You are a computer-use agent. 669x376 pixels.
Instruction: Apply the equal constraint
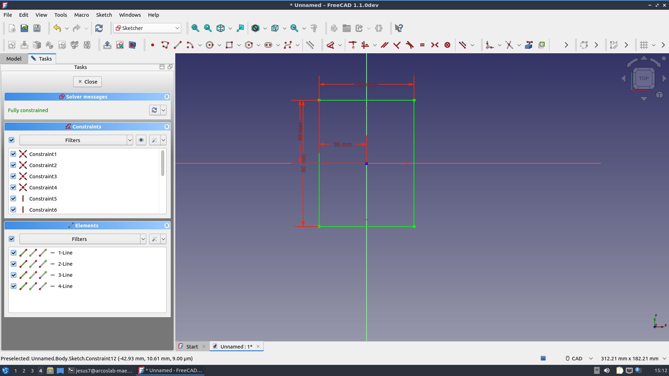[422, 45]
